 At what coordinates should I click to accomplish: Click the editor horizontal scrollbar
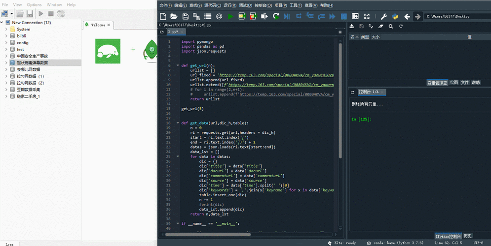pyautogui.click(x=208, y=234)
